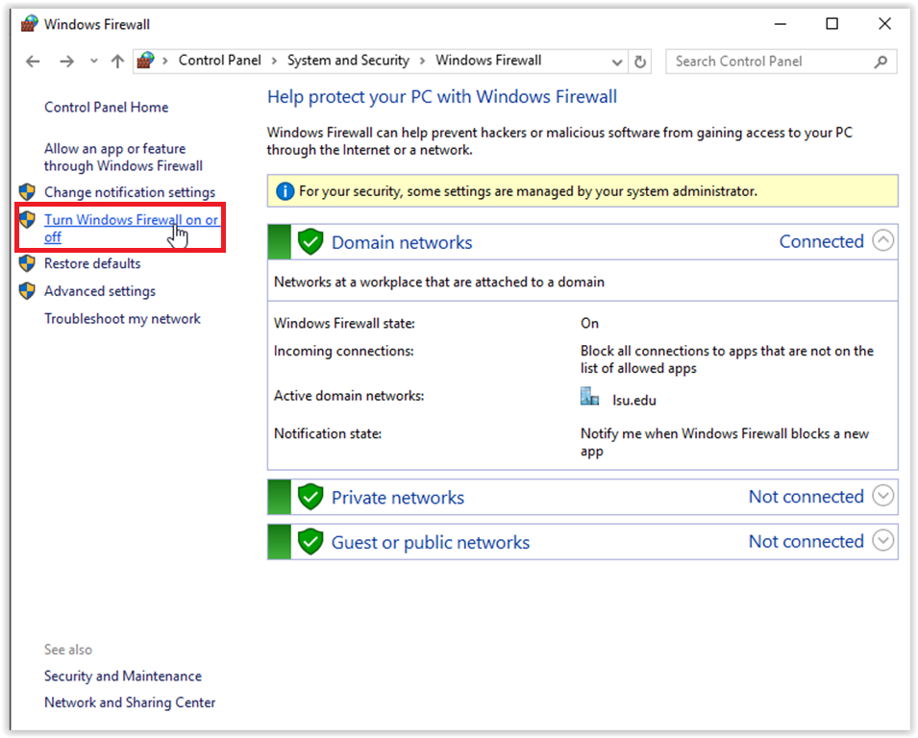This screenshot has width=918, height=738.
Task: Click the Domain networks green shield icon
Action: point(310,242)
